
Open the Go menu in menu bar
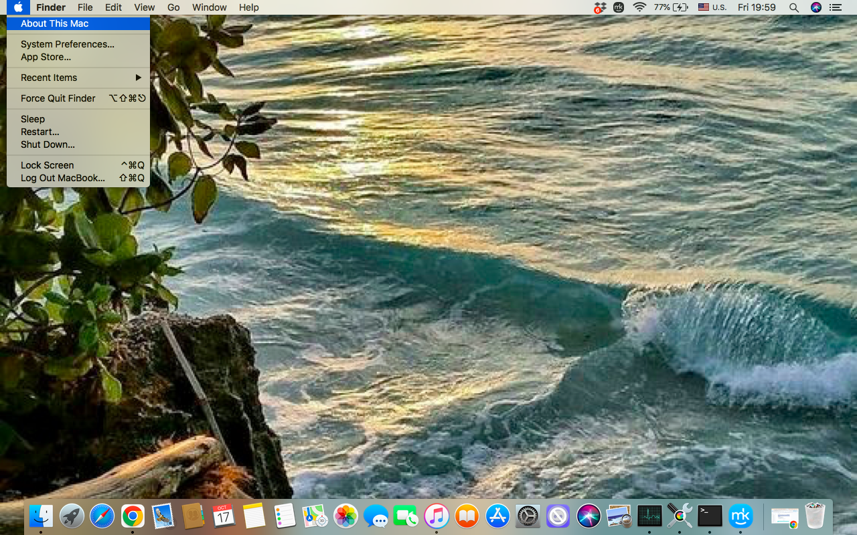pos(173,7)
